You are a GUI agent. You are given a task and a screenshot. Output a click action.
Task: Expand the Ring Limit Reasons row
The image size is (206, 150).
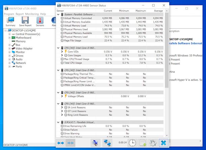[62, 115]
